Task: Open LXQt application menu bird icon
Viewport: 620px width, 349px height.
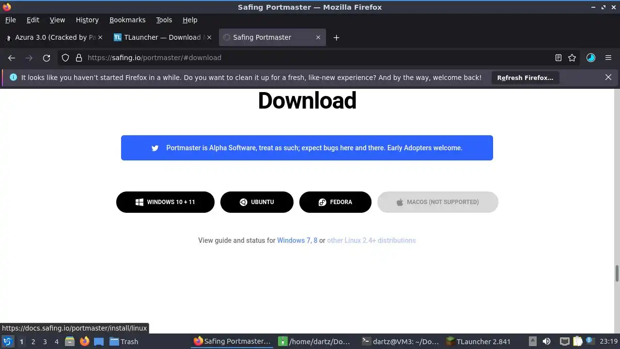Action: tap(7, 341)
